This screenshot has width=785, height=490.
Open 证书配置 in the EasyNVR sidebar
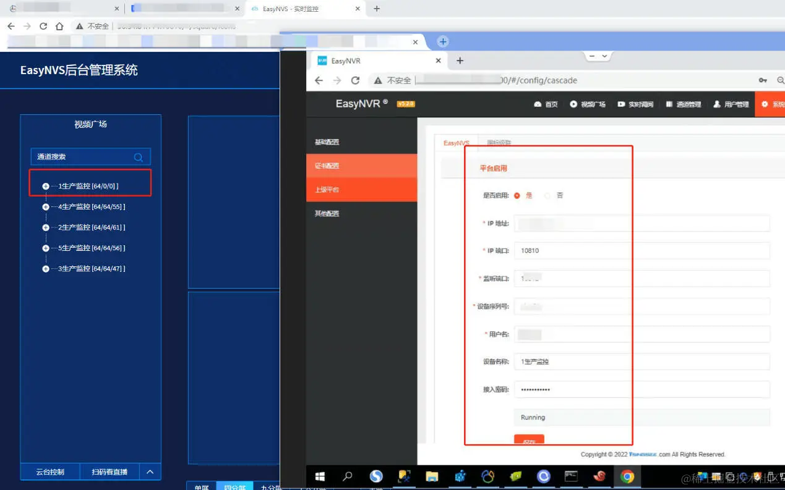point(362,166)
